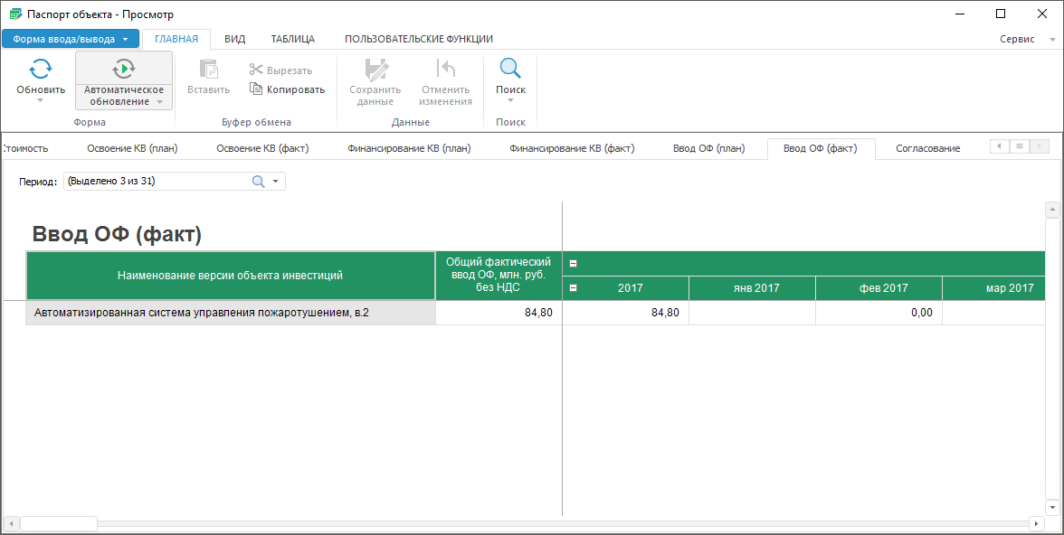1064x535 pixels.
Task: Click the Обновить refresh icon
Action: coord(41,70)
